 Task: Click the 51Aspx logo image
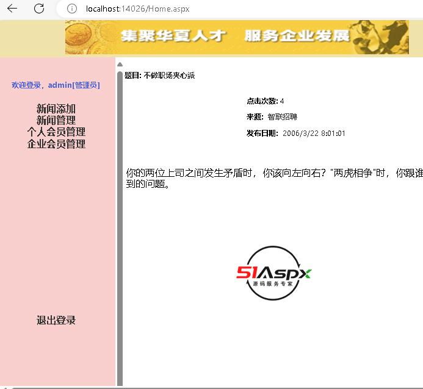point(274,273)
